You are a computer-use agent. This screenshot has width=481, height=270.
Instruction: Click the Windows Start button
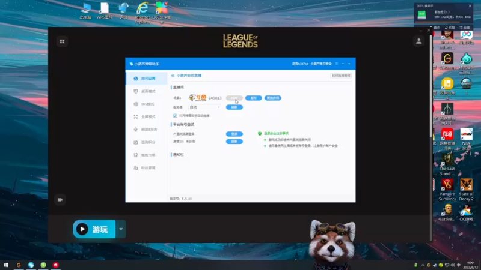pyautogui.click(x=6, y=265)
